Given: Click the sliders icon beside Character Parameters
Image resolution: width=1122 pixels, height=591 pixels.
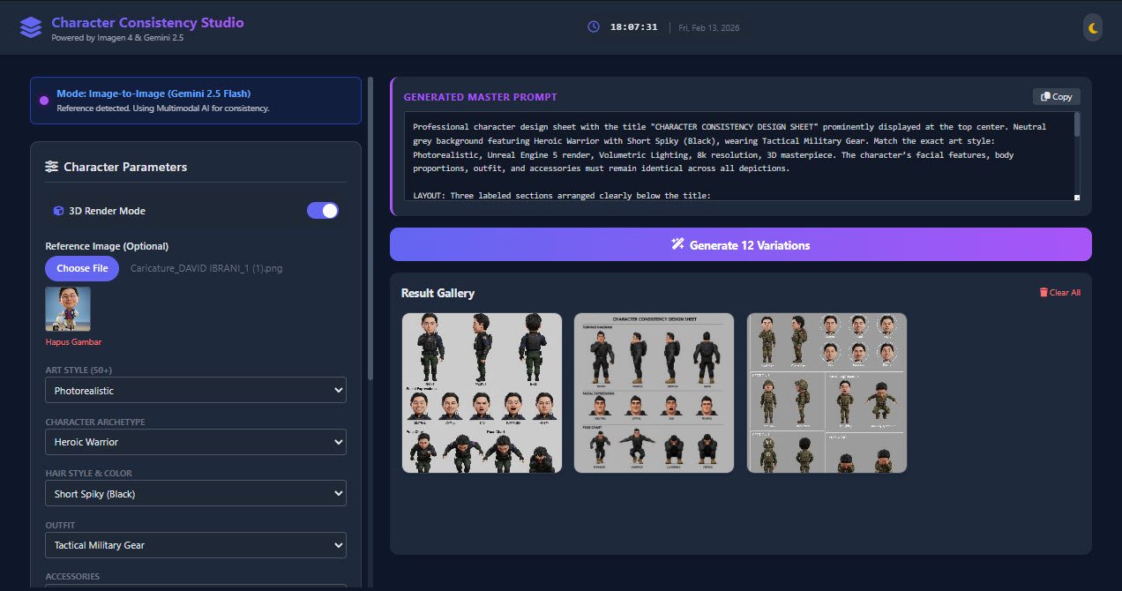Looking at the screenshot, I should (x=51, y=167).
